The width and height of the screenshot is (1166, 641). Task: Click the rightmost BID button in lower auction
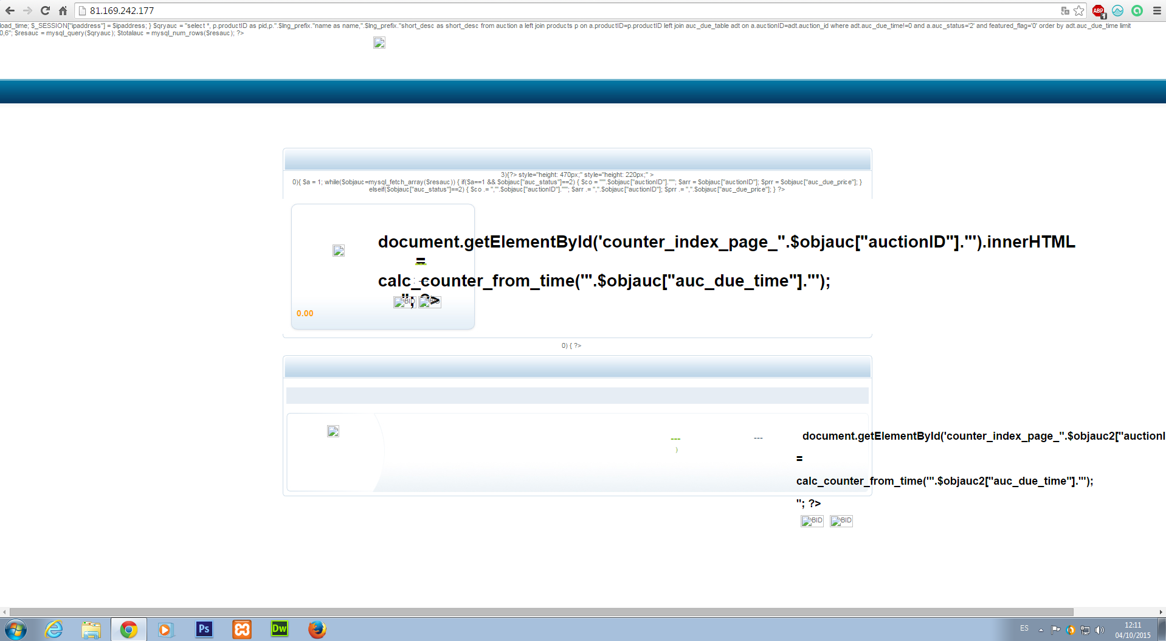[841, 521]
